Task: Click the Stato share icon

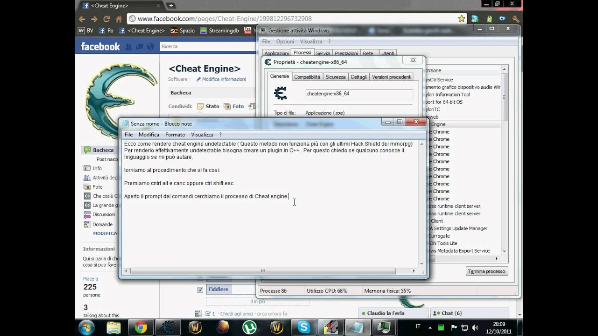Action: (x=200, y=106)
